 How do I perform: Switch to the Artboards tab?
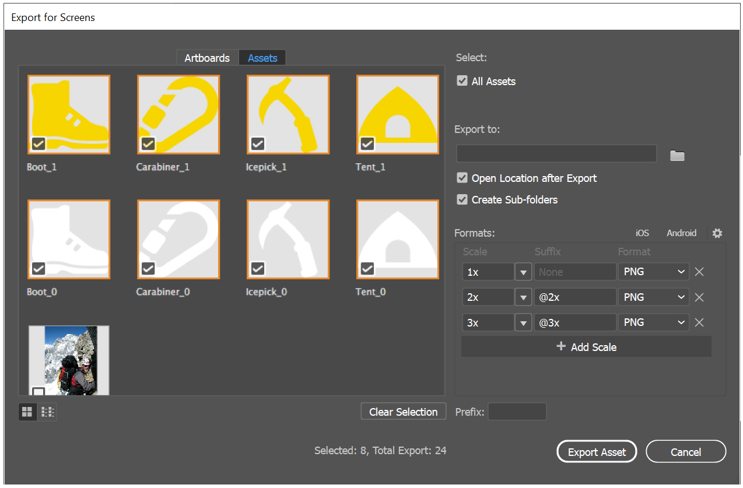pos(207,58)
